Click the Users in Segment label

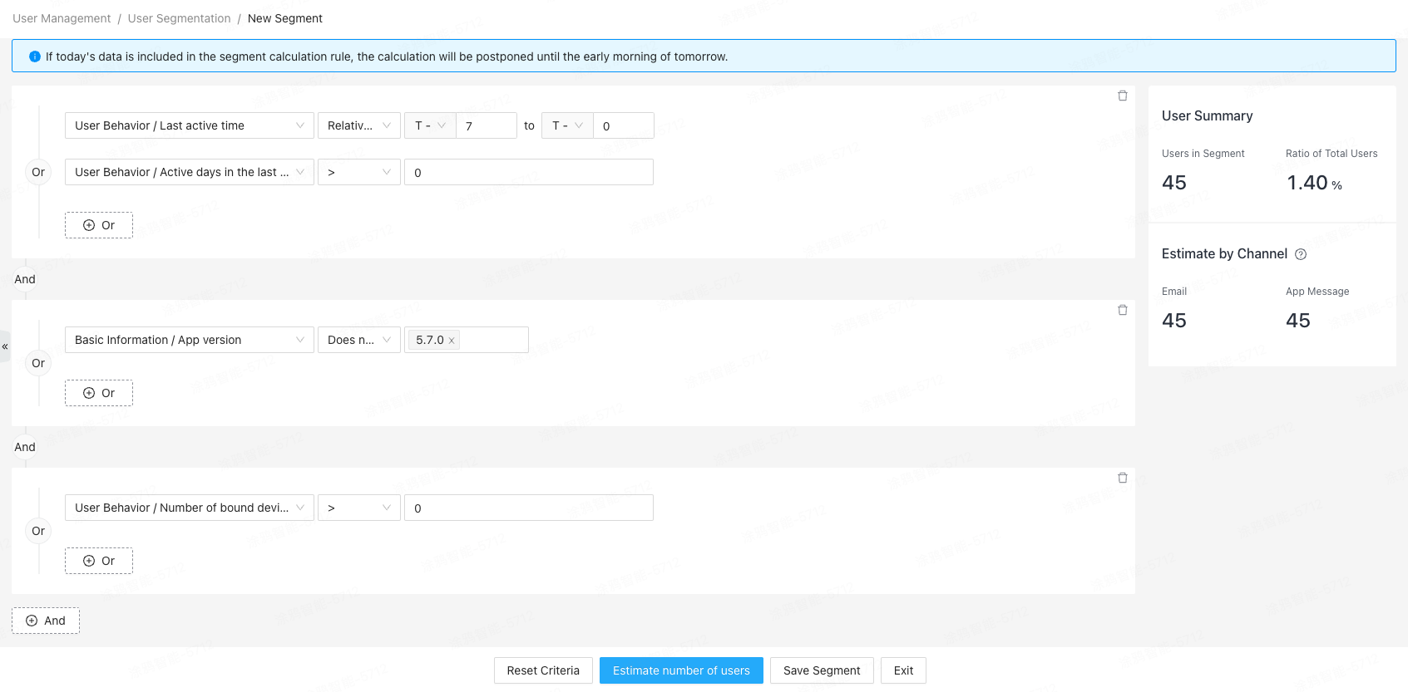(x=1203, y=154)
